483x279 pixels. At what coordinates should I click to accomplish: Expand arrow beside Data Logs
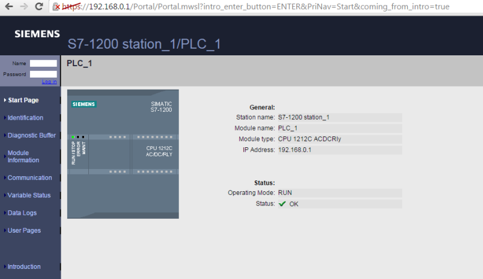5,213
